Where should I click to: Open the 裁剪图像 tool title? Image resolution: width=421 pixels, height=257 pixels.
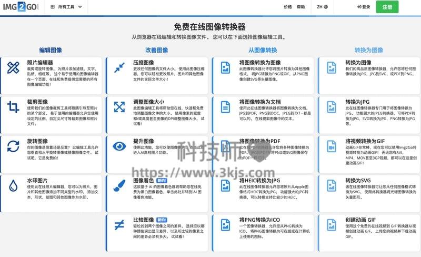37,102
